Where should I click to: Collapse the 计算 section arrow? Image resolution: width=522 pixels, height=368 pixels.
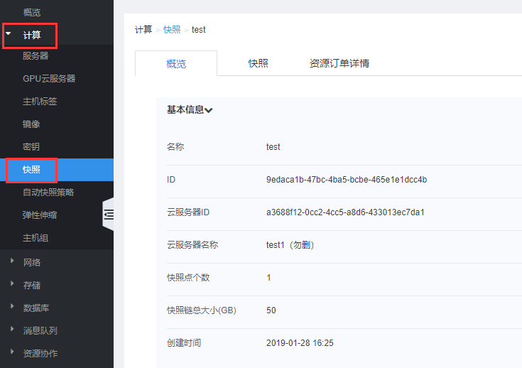9,33
